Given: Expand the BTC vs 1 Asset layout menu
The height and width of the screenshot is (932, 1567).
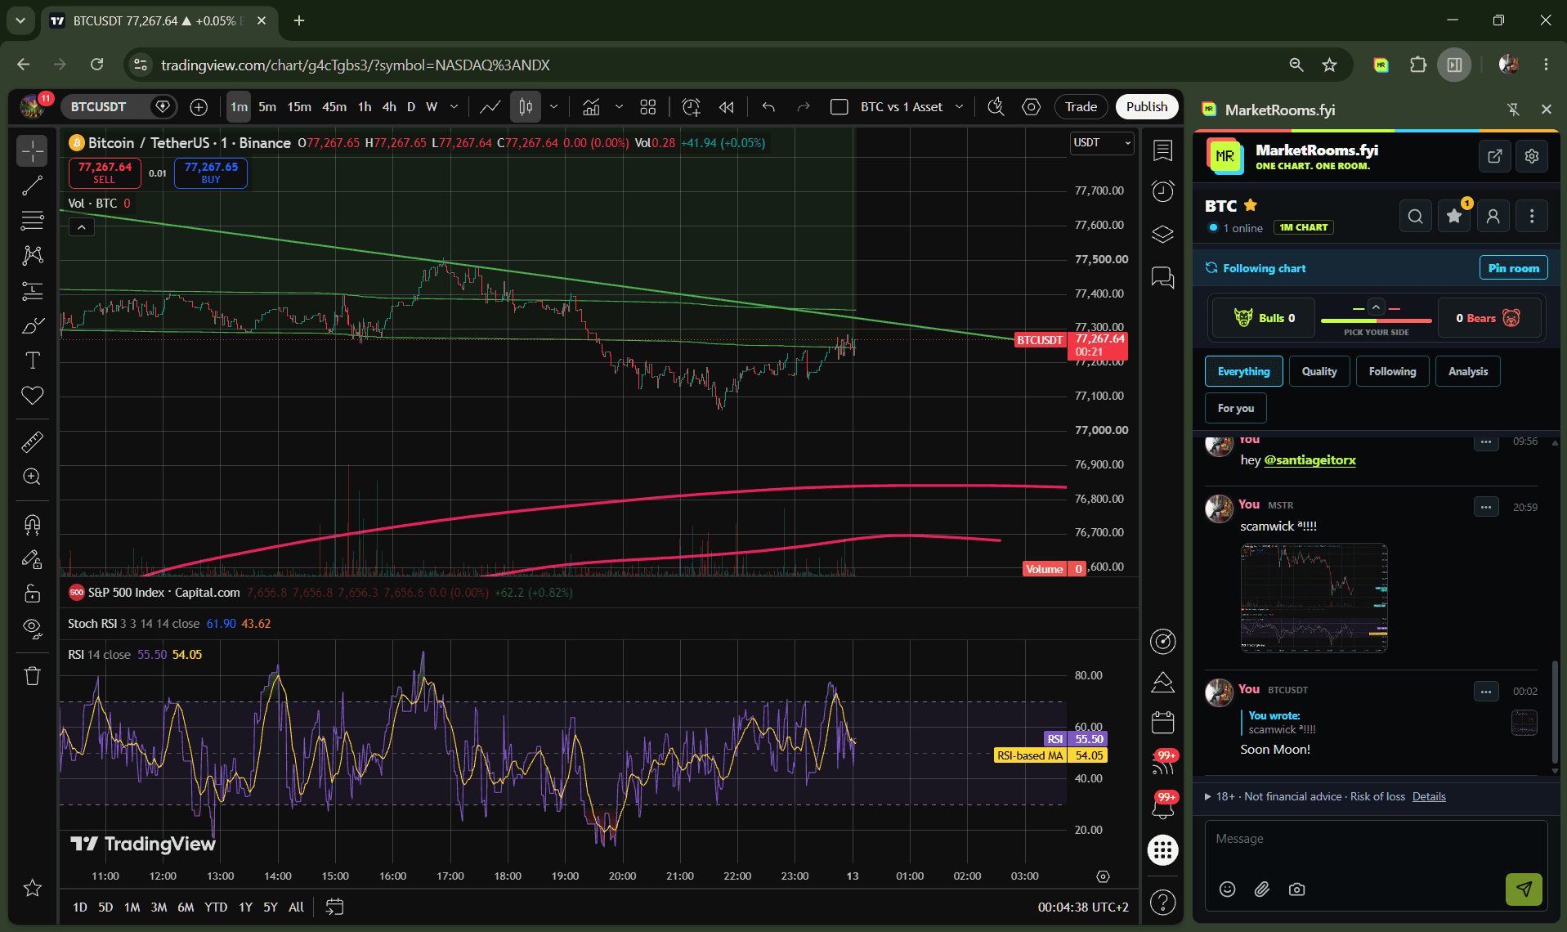Looking at the screenshot, I should 959,107.
